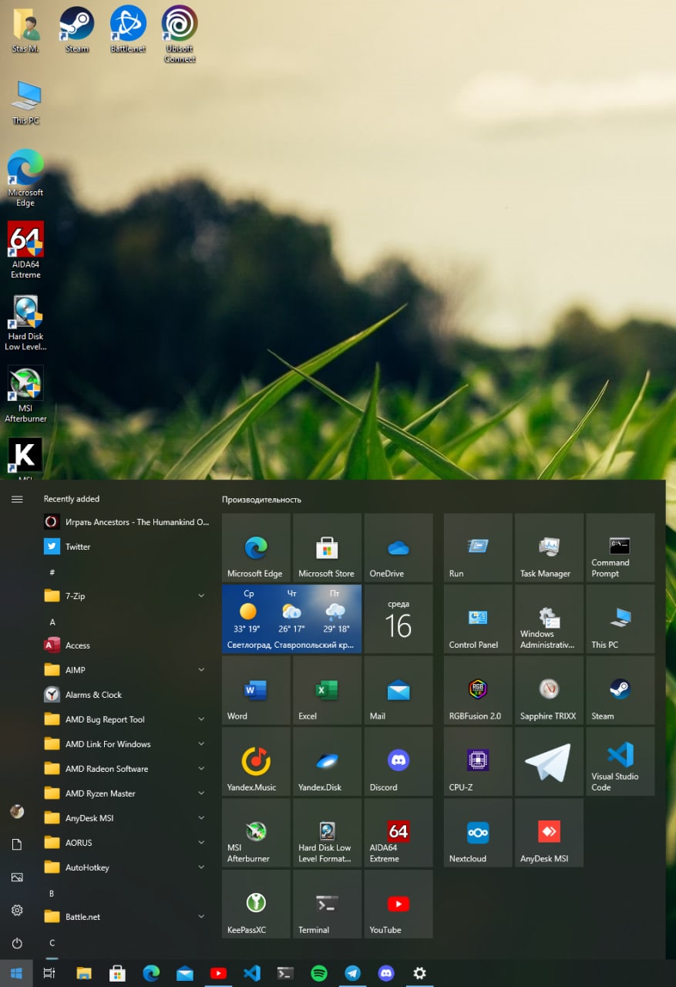Open the Microsoft Edge tile in Start menu
This screenshot has height=987, width=676.
(256, 547)
